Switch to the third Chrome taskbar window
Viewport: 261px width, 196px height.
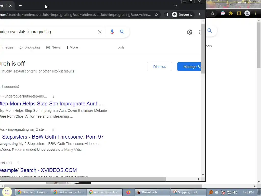105,192
